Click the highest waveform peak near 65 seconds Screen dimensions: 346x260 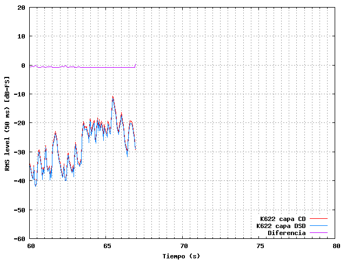tap(112, 97)
